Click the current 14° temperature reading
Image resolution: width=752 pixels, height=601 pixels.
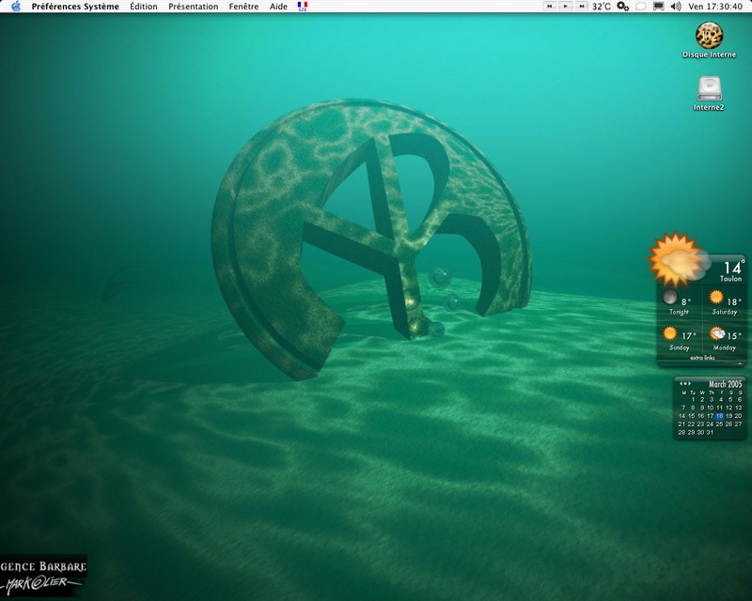[734, 268]
